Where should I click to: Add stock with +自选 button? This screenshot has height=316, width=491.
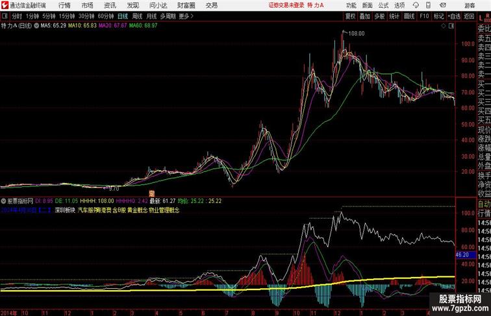pos(454,16)
